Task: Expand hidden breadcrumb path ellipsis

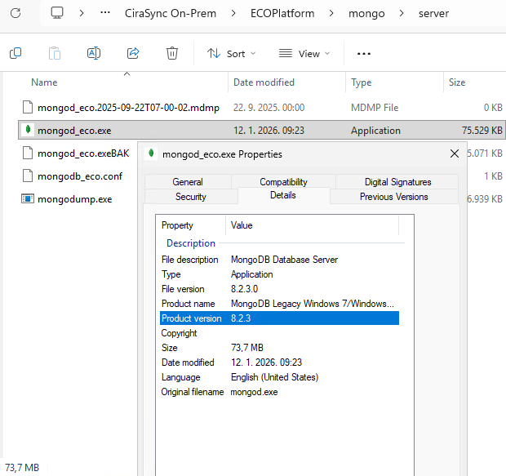Action: [x=105, y=13]
